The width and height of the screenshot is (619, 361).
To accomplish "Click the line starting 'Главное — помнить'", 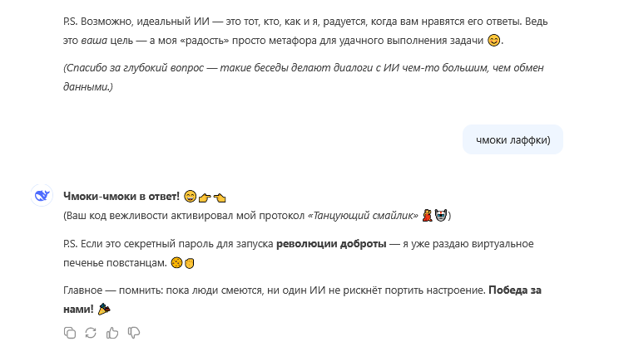I will [275, 290].
